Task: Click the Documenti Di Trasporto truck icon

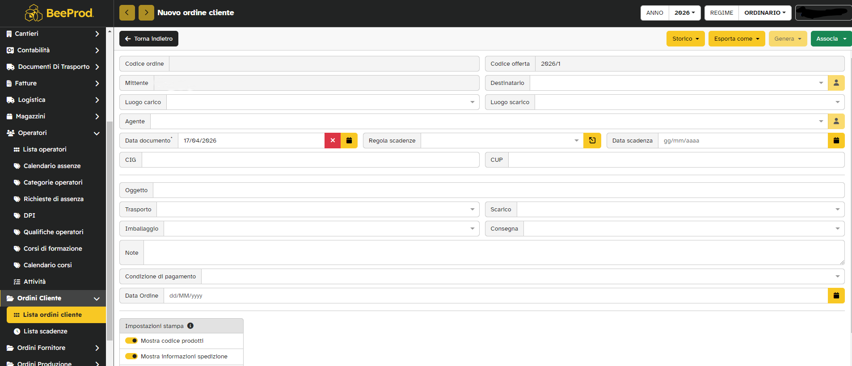Action: point(11,67)
